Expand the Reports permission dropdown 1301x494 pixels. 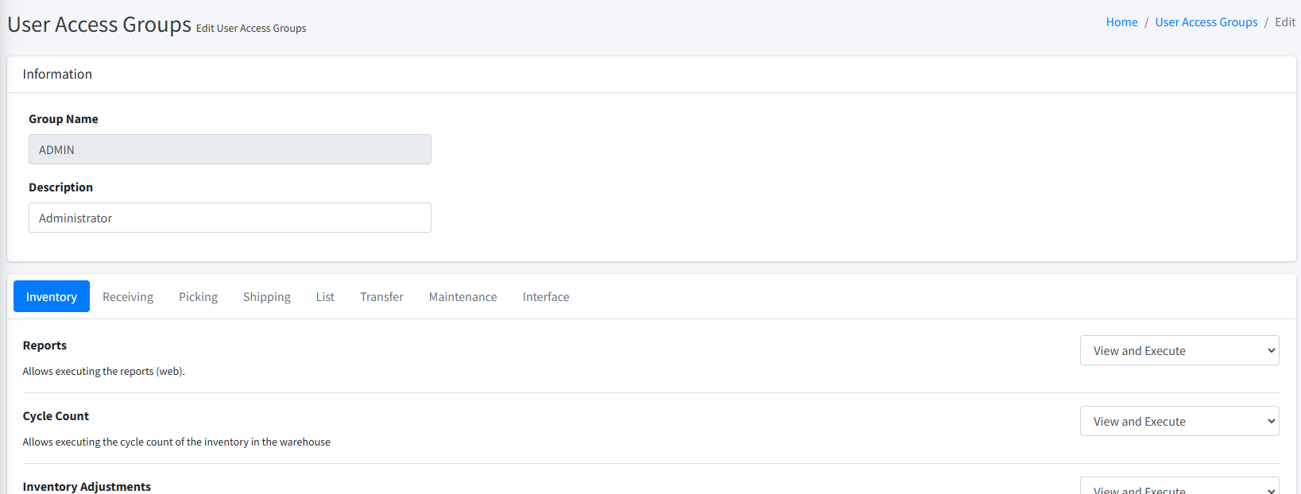coord(1179,350)
